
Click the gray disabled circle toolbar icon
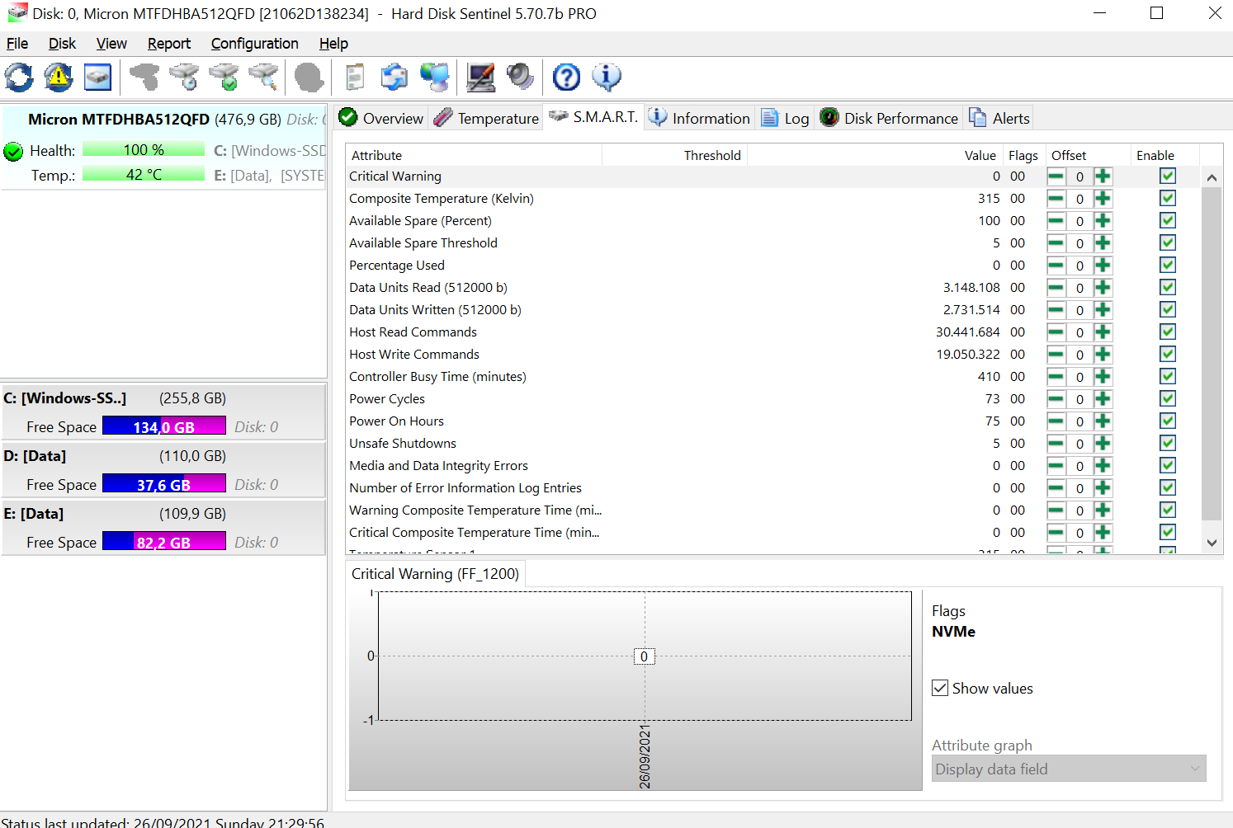[309, 78]
